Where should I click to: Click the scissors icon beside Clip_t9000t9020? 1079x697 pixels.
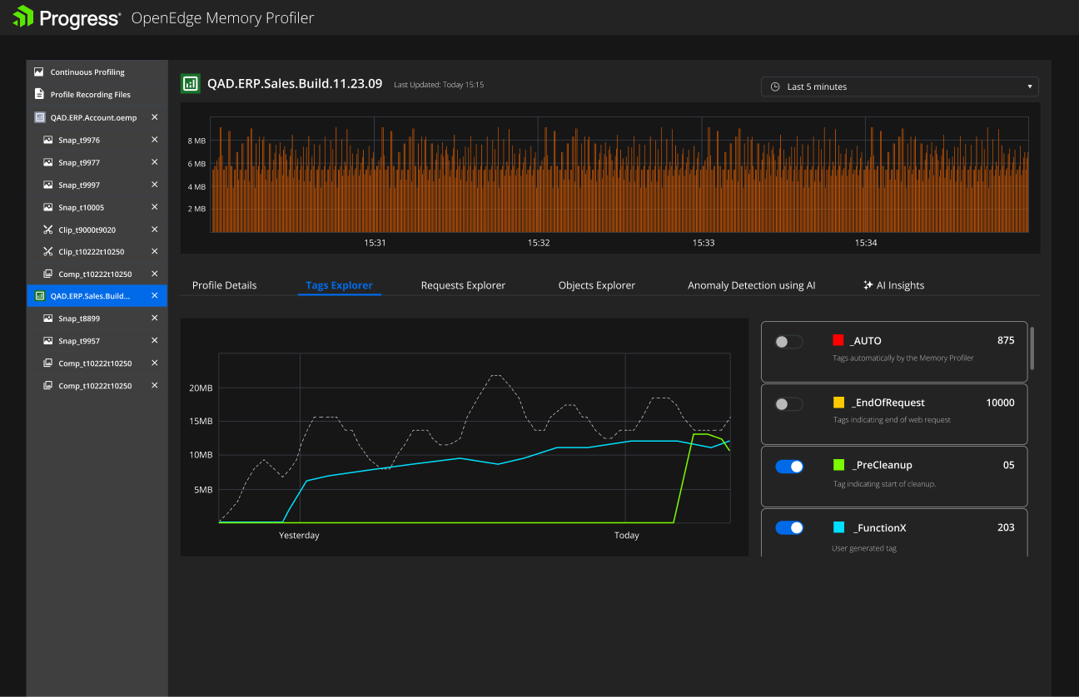(x=48, y=230)
